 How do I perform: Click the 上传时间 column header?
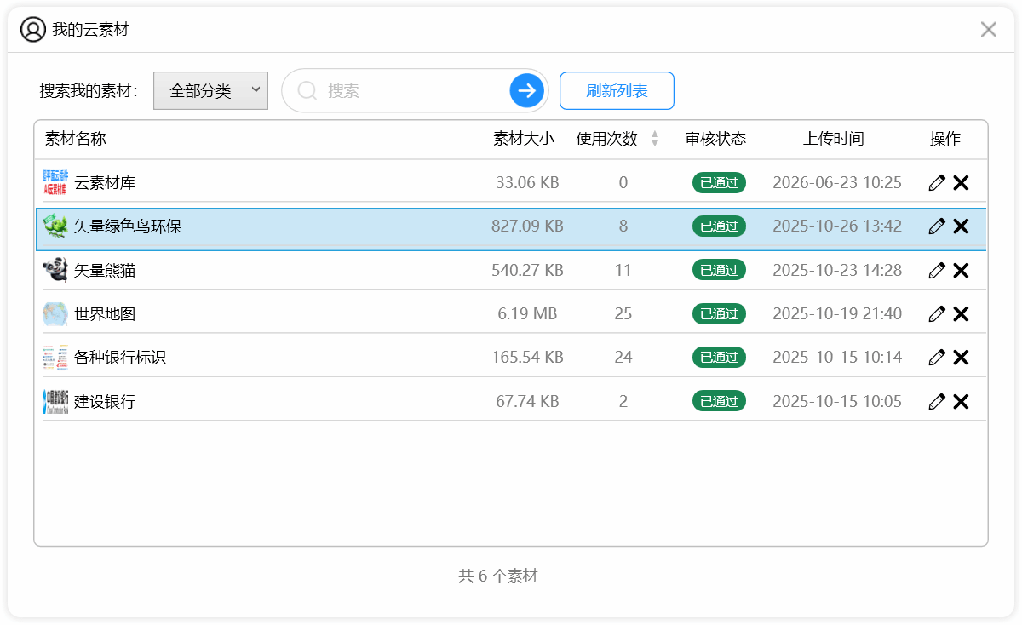(x=834, y=139)
